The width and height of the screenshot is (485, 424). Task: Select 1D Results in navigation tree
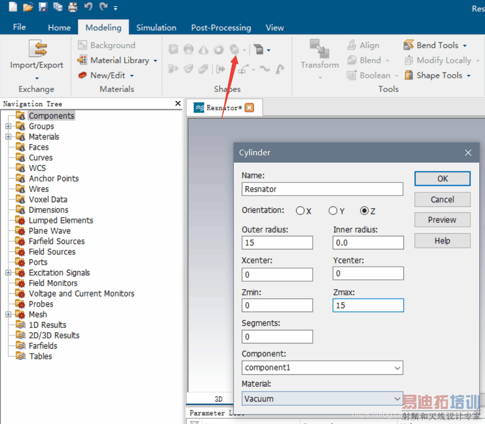(x=48, y=325)
